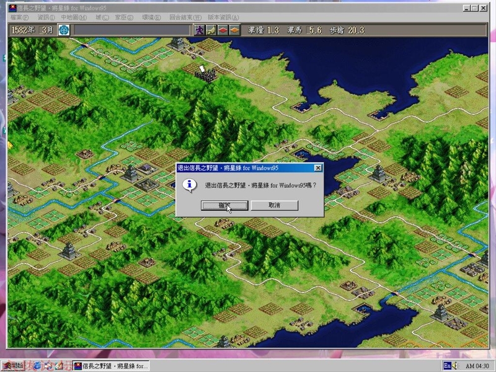
Task: Click the 1582年 year display
Action: coord(23,30)
